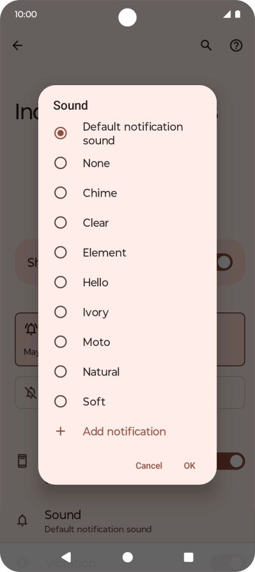Confirm the selection with OK

click(x=190, y=466)
